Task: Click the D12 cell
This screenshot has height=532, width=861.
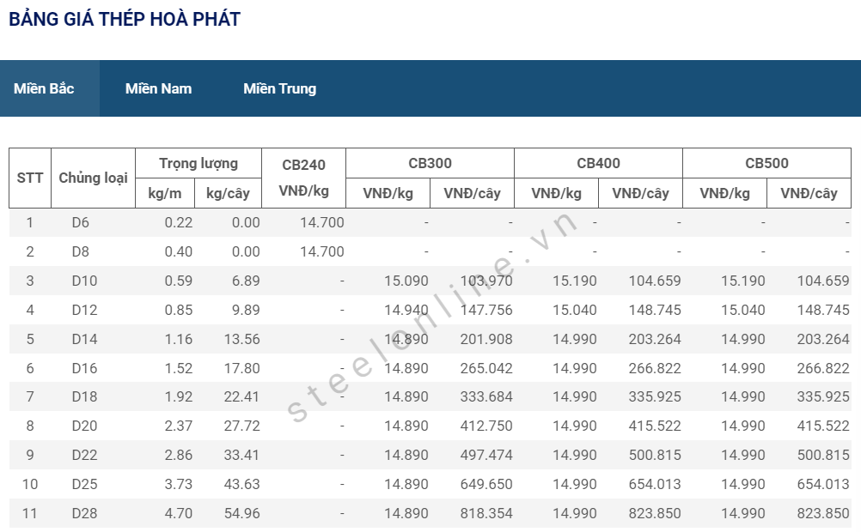Action: (84, 310)
